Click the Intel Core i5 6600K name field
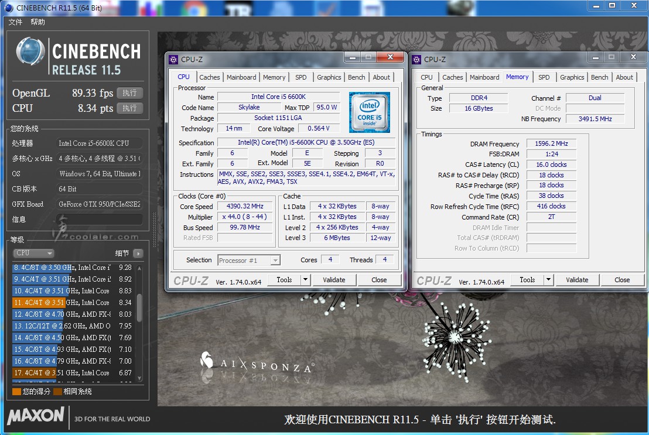The height and width of the screenshot is (435, 649). click(x=279, y=97)
